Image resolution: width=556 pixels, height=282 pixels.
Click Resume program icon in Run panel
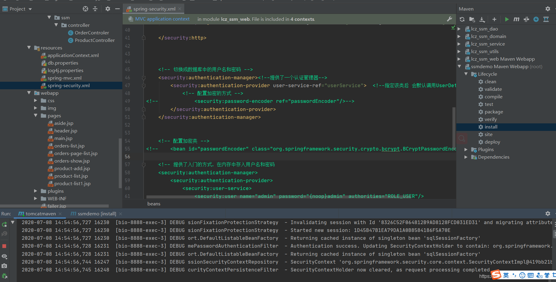coord(4,234)
